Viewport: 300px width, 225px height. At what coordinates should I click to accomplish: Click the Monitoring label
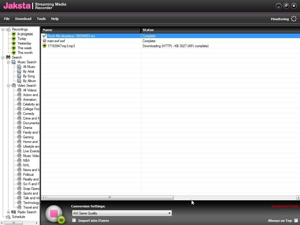pos(279,19)
